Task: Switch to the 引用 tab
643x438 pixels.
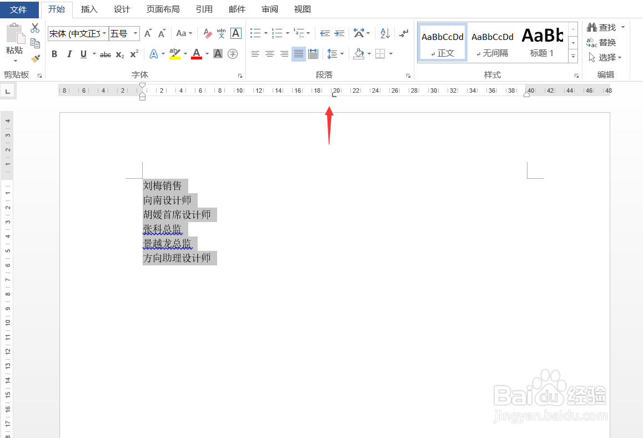Action: click(204, 9)
